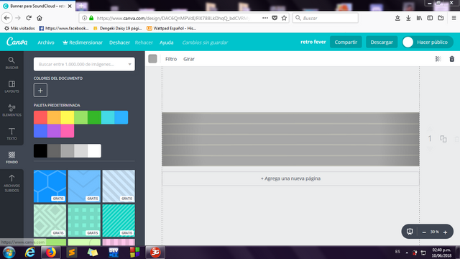
Task: Choose blue hexagon background pattern
Action: pos(50,186)
